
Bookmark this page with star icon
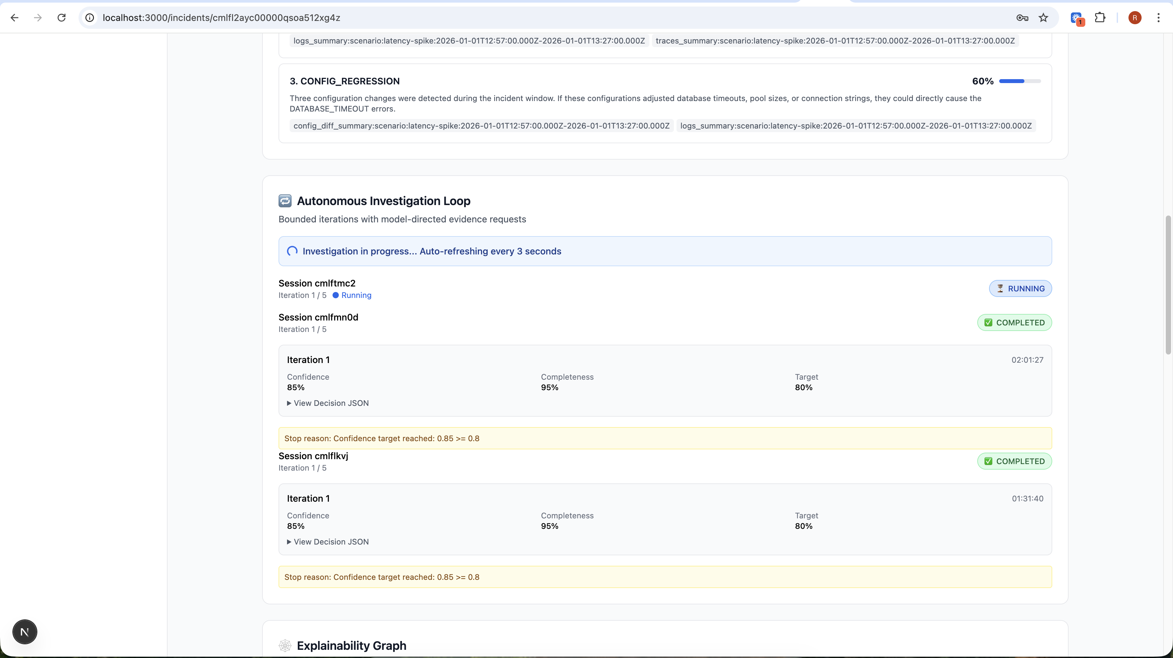coord(1043,18)
